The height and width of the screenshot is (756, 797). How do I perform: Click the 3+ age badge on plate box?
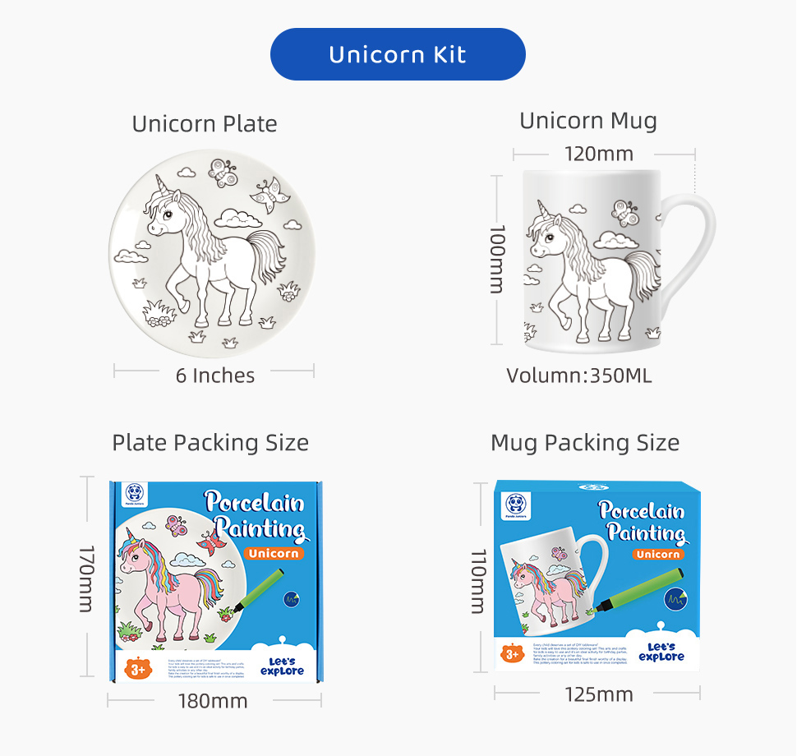tap(138, 669)
